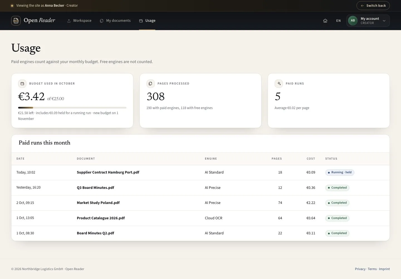The height and width of the screenshot is (279, 401).
Task: Open the Privacy link in footer
Action: pos(360,269)
